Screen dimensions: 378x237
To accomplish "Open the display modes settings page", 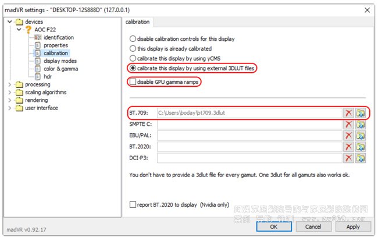I will pos(59,61).
